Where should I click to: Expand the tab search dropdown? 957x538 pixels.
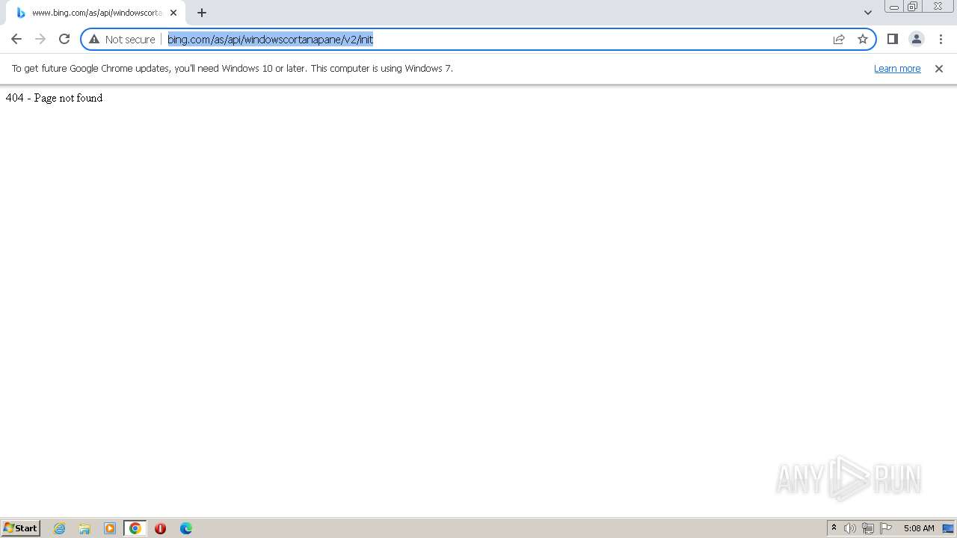coord(868,13)
